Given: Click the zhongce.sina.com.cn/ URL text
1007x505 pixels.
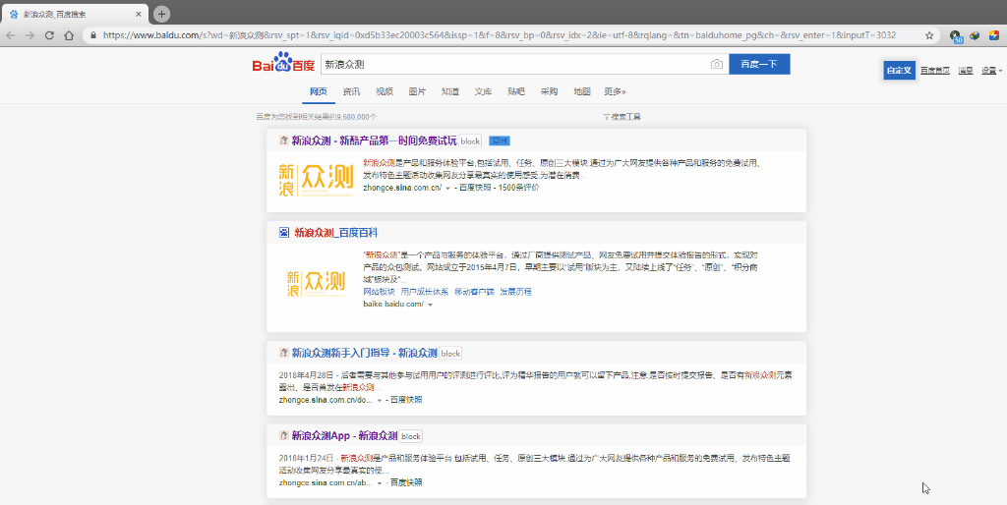Looking at the screenshot, I should point(402,188).
